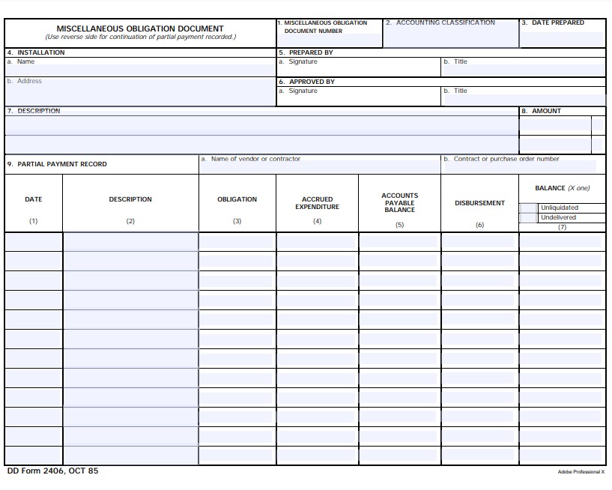
Task: Click first row Accrued Expenditure cell
Action: coord(317,242)
